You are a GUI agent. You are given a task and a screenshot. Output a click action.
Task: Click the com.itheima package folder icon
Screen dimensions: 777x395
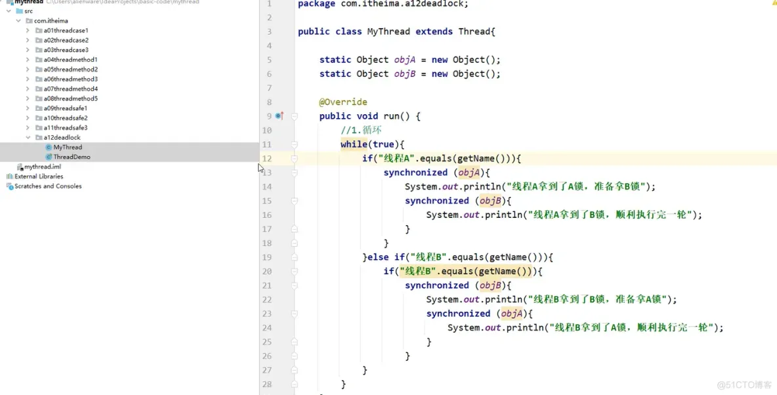(x=30, y=21)
